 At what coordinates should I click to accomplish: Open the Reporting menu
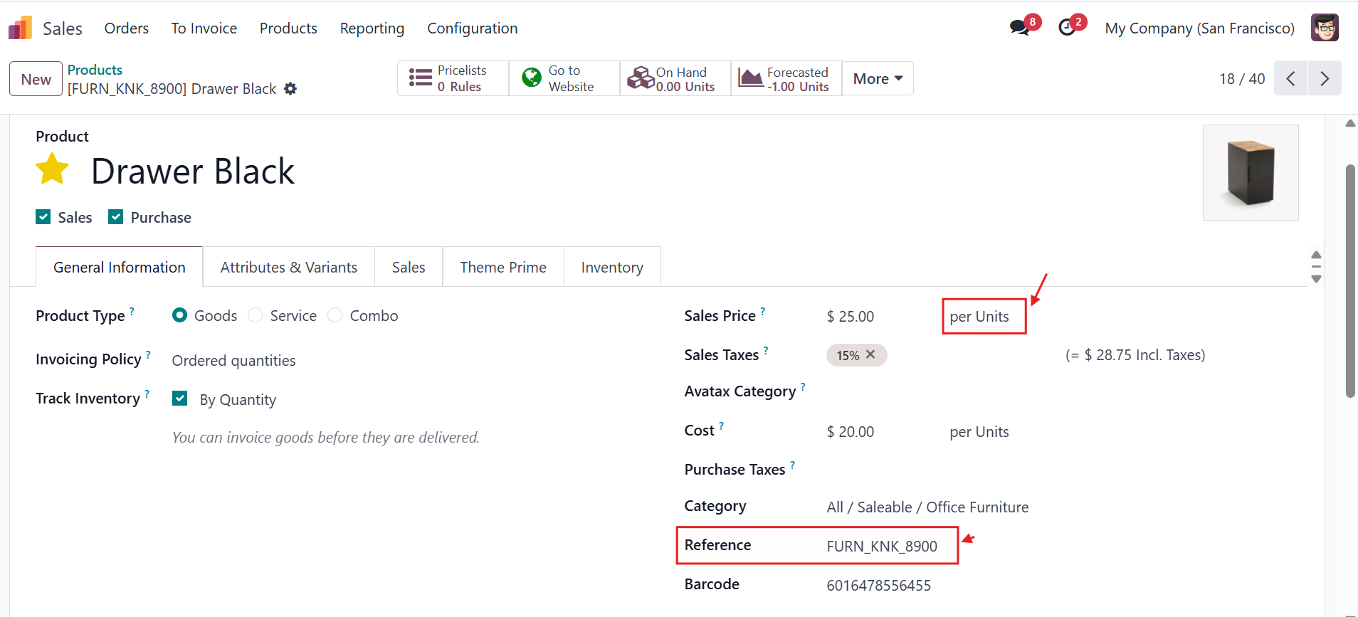coord(372,28)
